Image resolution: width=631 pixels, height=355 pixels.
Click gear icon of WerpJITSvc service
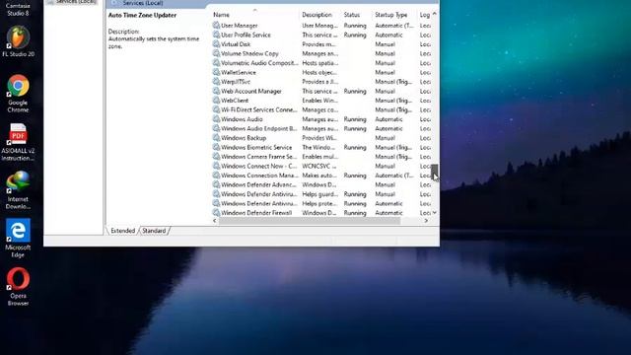click(216, 81)
